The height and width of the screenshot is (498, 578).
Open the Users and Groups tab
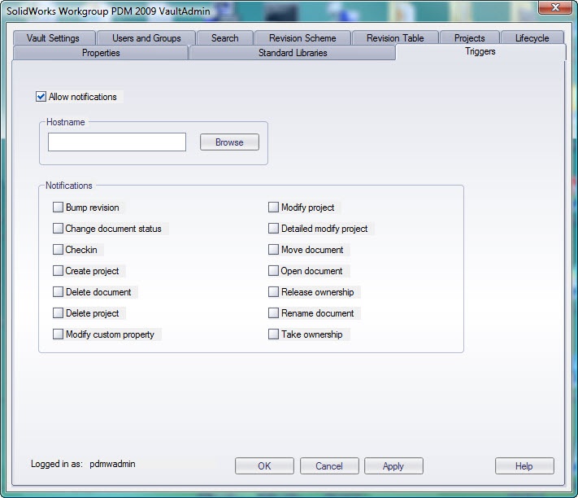point(146,38)
